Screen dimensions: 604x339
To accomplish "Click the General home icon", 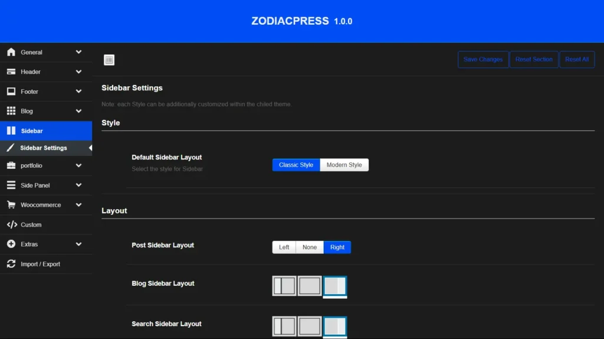I will 11,52.
